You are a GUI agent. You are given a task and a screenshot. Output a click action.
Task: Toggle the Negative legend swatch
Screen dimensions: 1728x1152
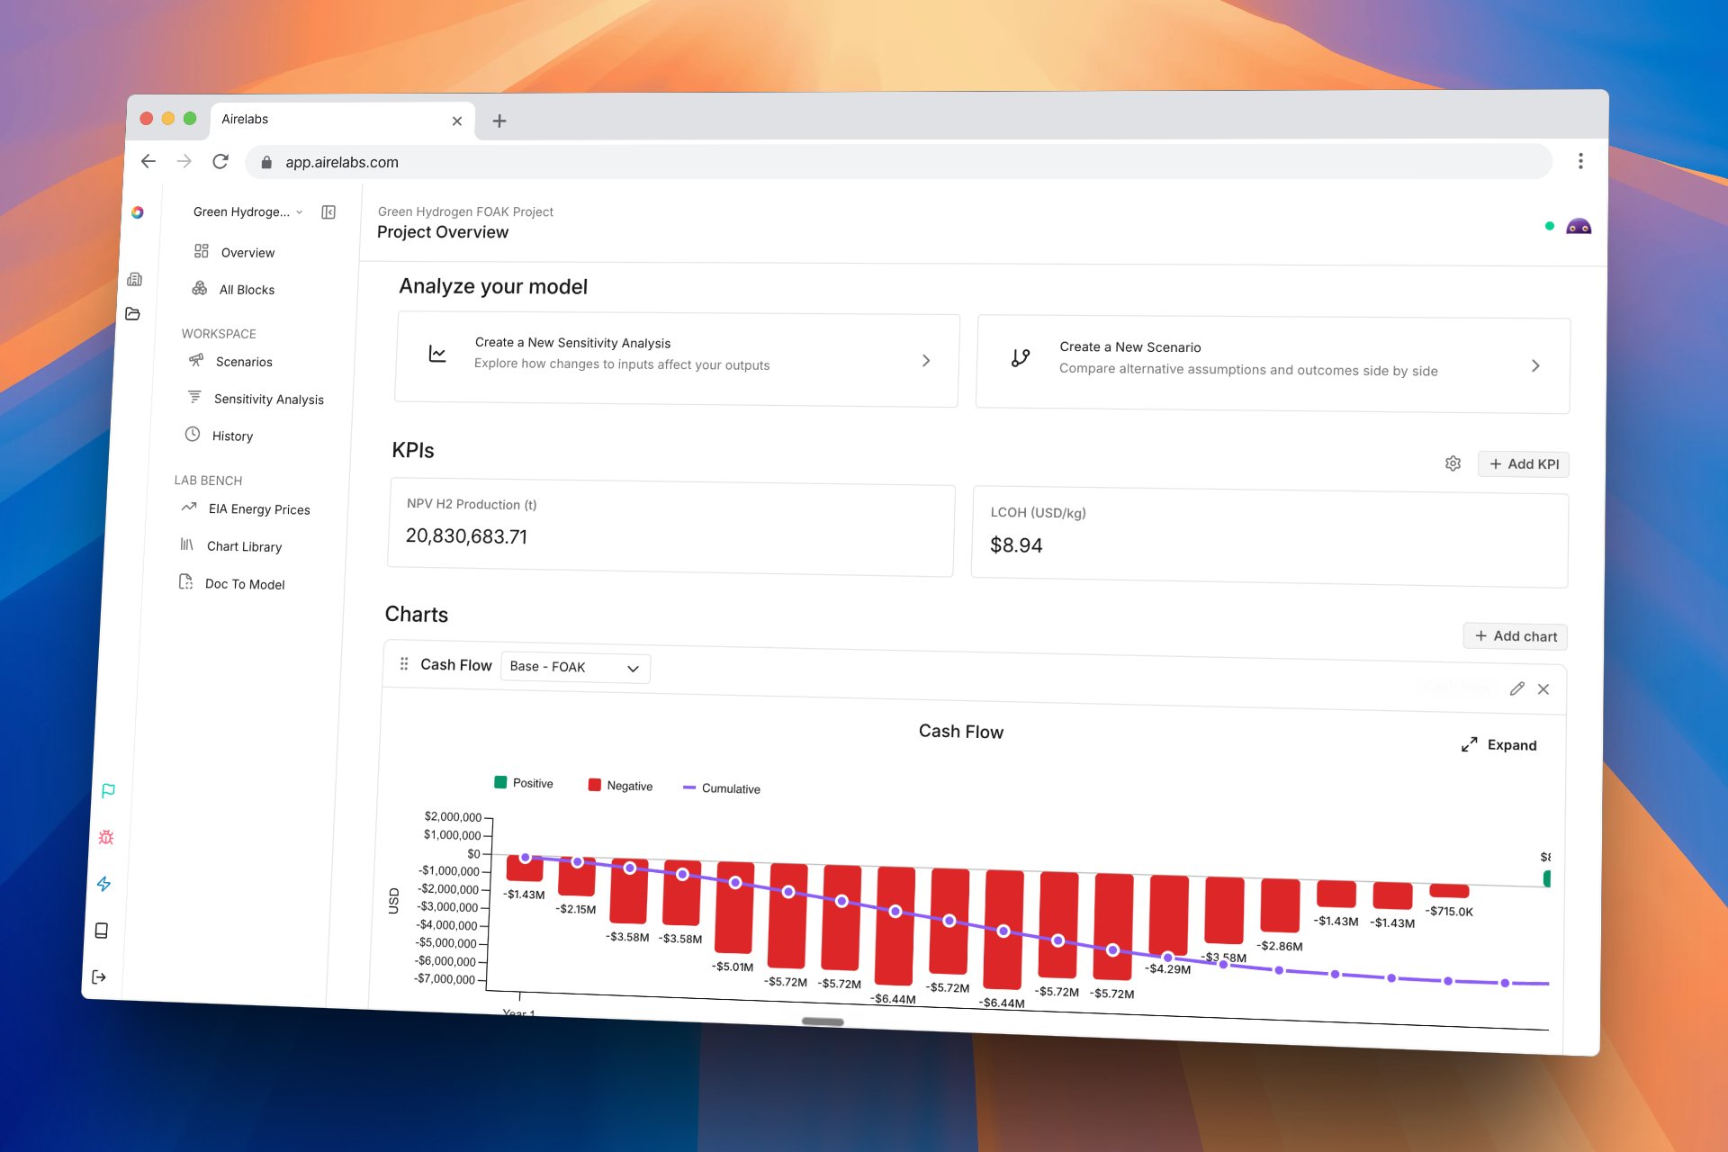[x=594, y=785]
